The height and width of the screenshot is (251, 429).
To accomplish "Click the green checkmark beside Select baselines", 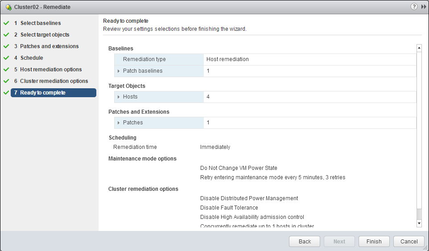I will tap(6, 23).
